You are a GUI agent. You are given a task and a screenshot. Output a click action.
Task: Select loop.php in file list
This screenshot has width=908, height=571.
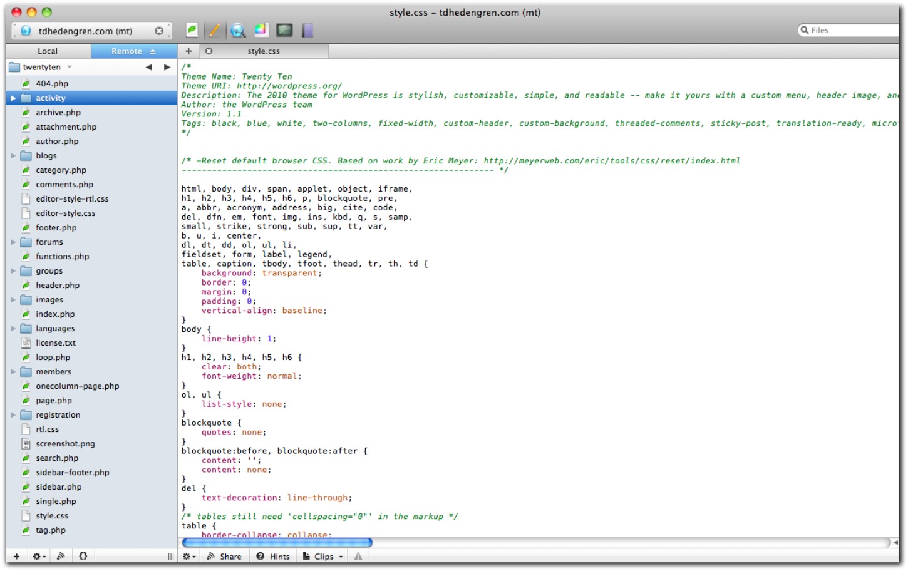(x=91, y=358)
